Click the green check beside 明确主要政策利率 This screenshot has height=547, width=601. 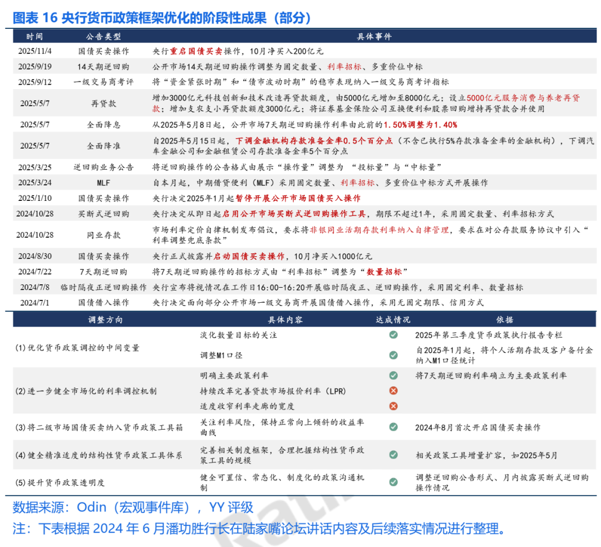(x=393, y=375)
